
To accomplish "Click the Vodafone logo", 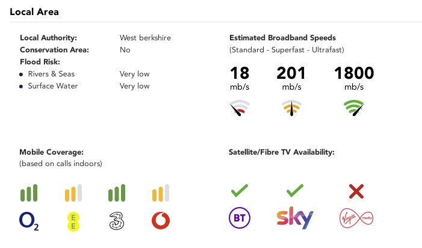I will click(x=161, y=220).
